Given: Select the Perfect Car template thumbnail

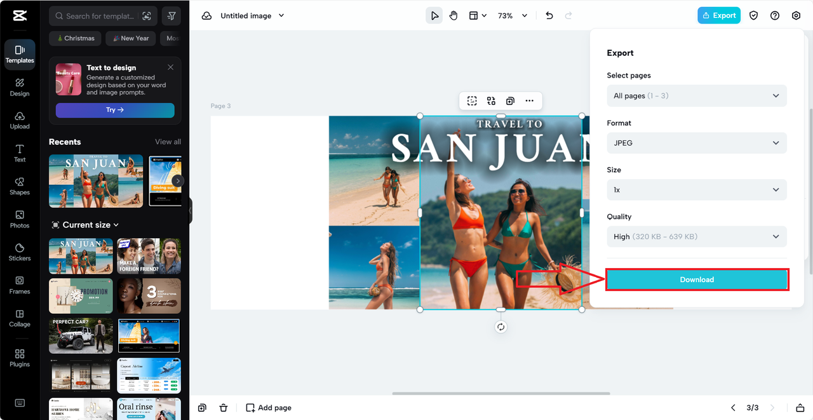Looking at the screenshot, I should (x=81, y=335).
